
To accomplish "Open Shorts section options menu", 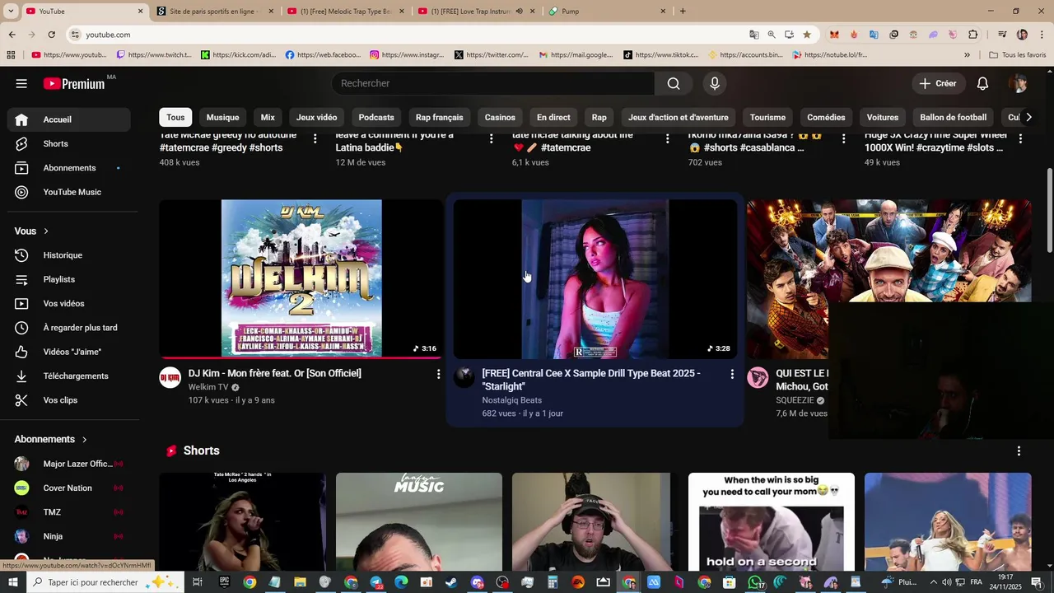I will pos(1019,451).
